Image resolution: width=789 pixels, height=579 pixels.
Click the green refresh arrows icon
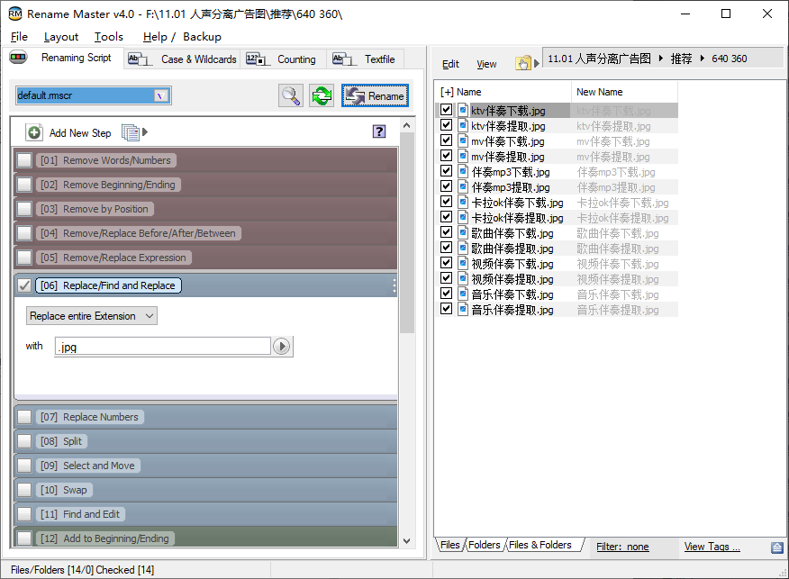pos(322,95)
